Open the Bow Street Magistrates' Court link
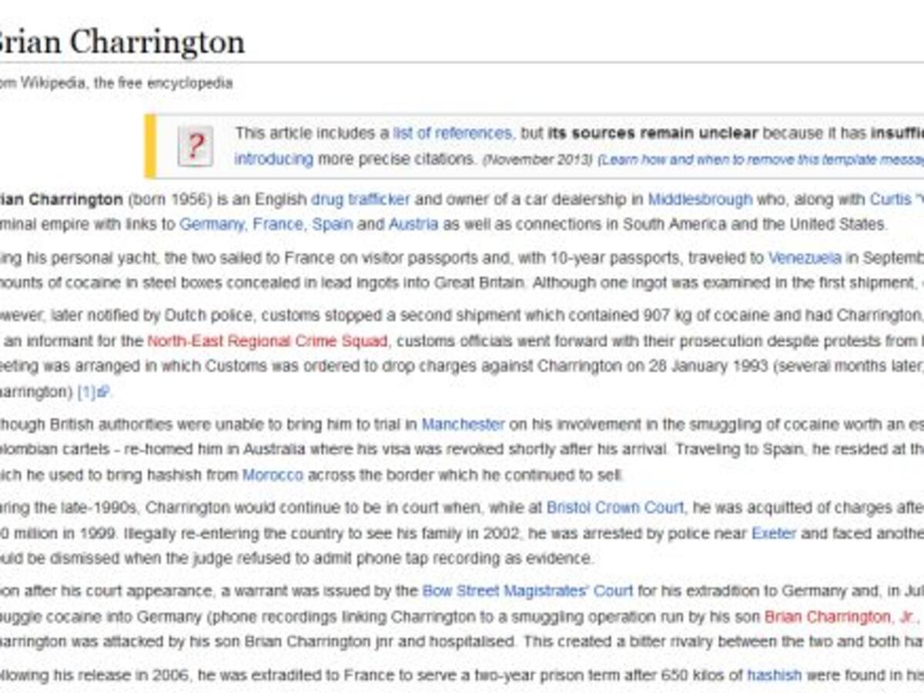This screenshot has width=924, height=693. click(527, 591)
